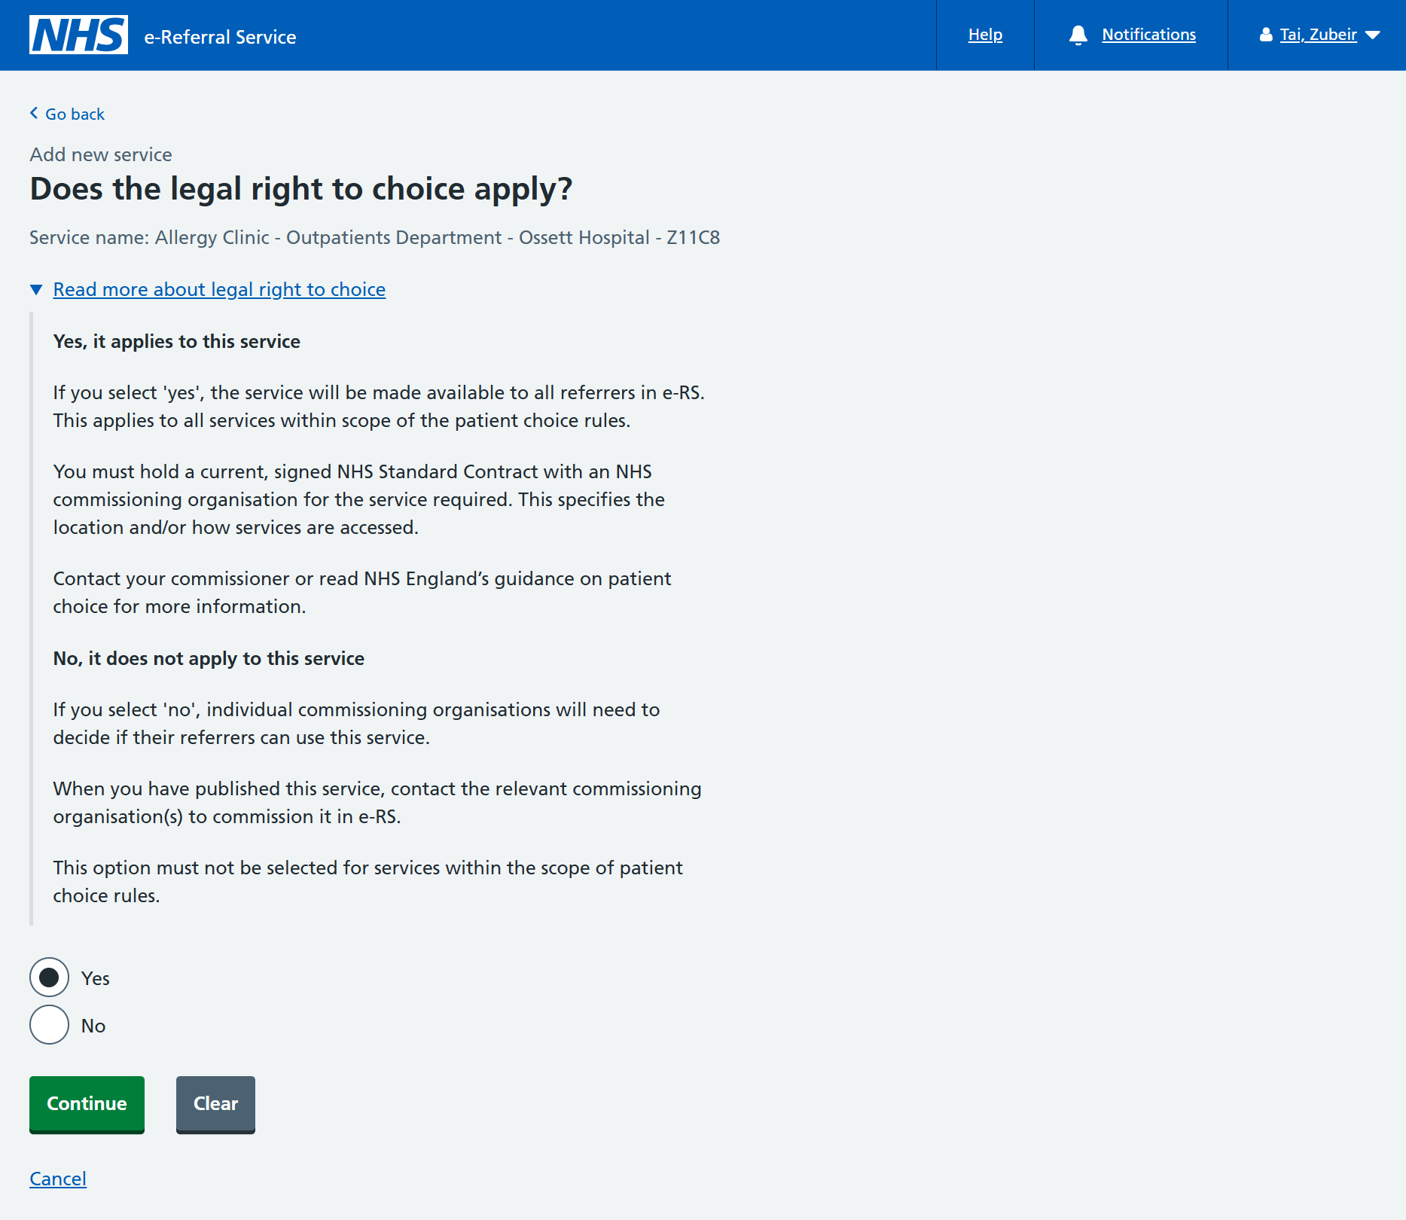Click paragraph 'If you select 'yes', the service will be made available'
The height and width of the screenshot is (1220, 1406).
pyautogui.click(x=379, y=407)
